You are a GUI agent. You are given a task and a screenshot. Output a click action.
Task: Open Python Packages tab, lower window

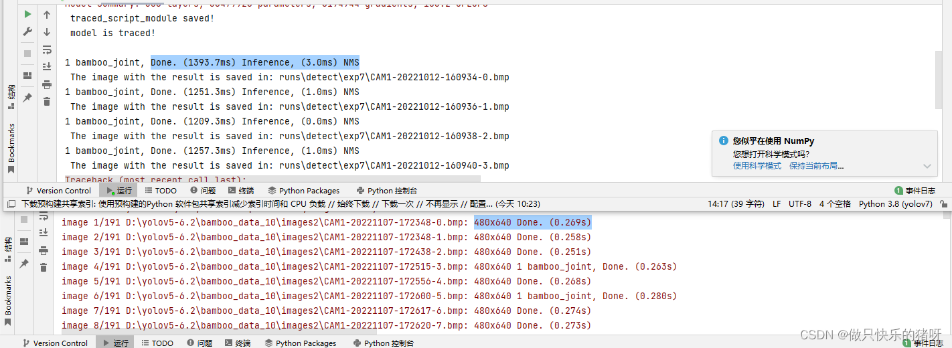301,343
